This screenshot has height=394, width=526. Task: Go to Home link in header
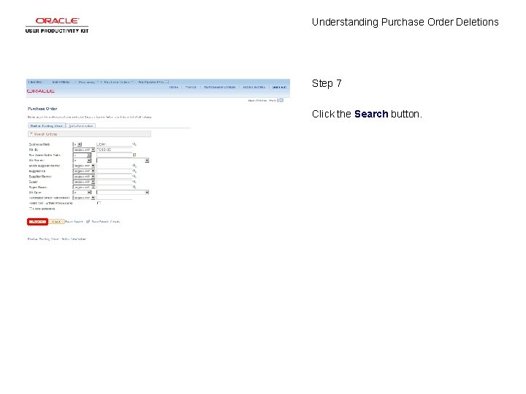point(173,87)
